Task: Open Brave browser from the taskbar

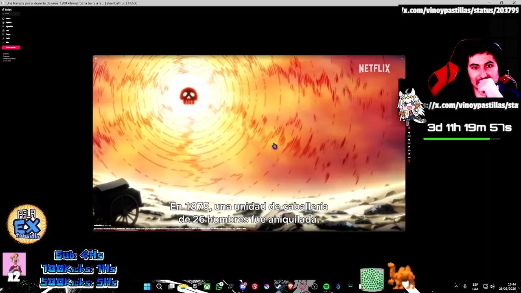Action: point(291,286)
